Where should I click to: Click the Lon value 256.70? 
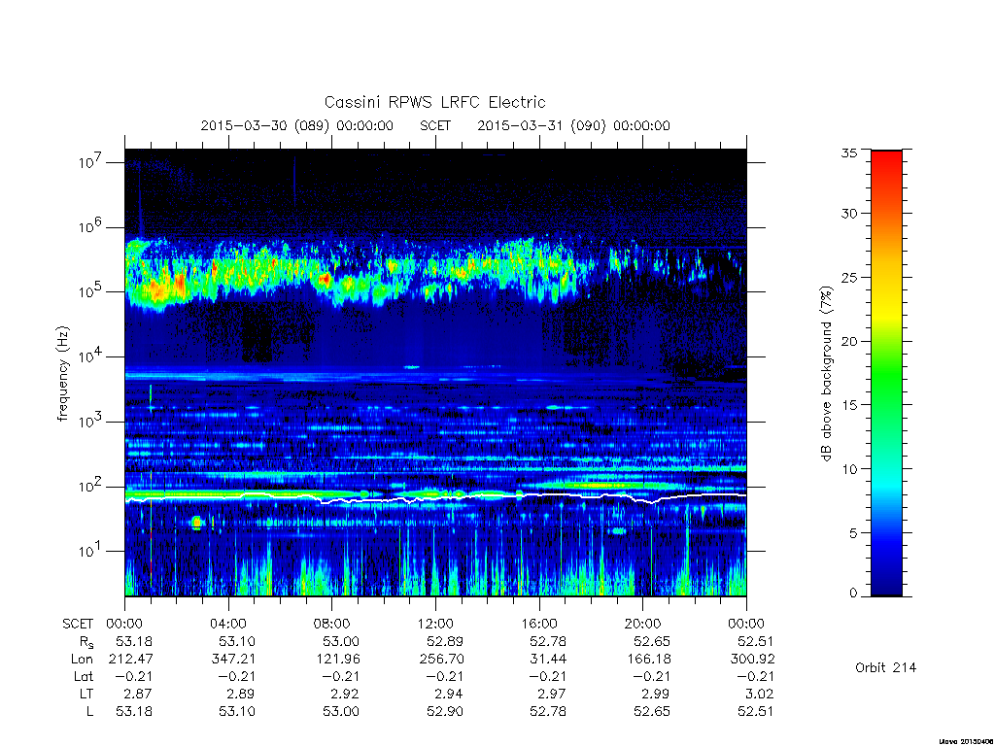click(x=442, y=660)
